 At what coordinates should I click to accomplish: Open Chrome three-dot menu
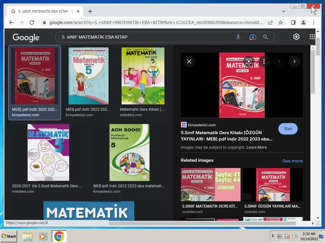[x=314, y=22]
